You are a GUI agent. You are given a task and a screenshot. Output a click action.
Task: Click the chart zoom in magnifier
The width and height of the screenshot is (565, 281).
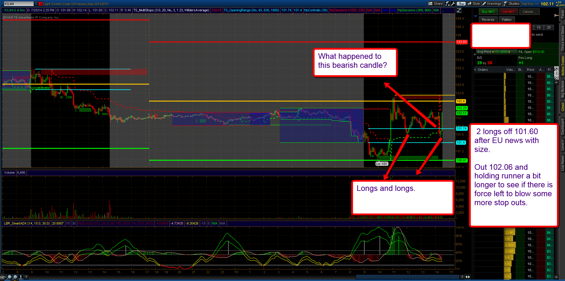(10, 277)
